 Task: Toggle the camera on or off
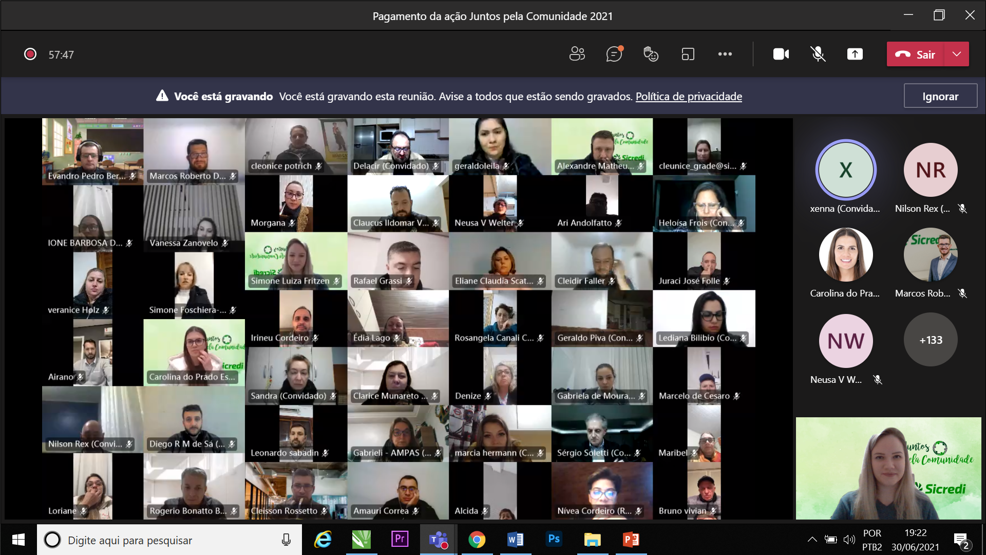[781, 54]
